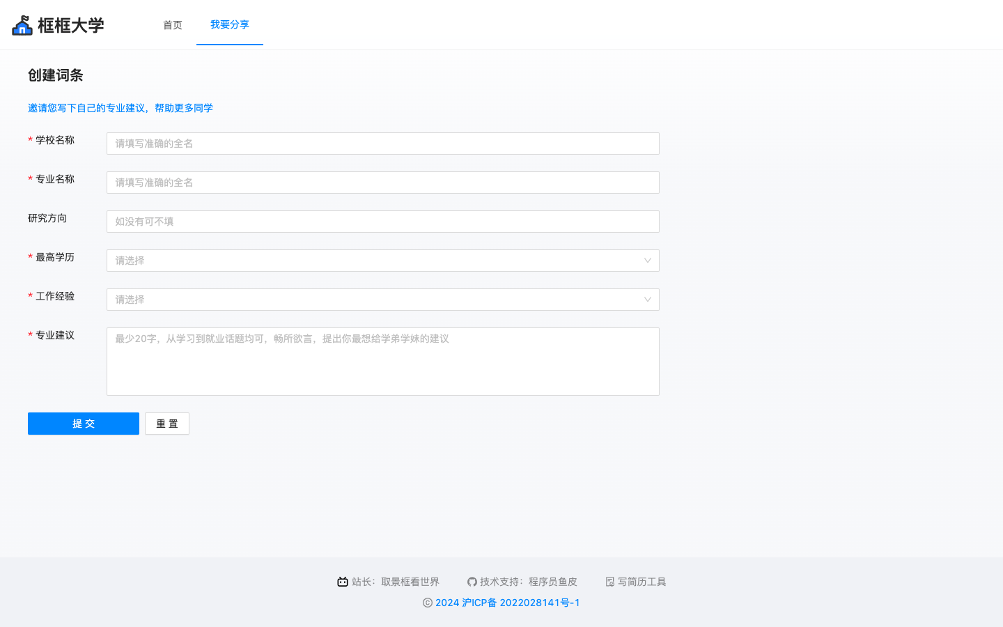Image resolution: width=1003 pixels, height=627 pixels.
Task: Click the 学校名称 input field
Action: pyautogui.click(x=383, y=144)
